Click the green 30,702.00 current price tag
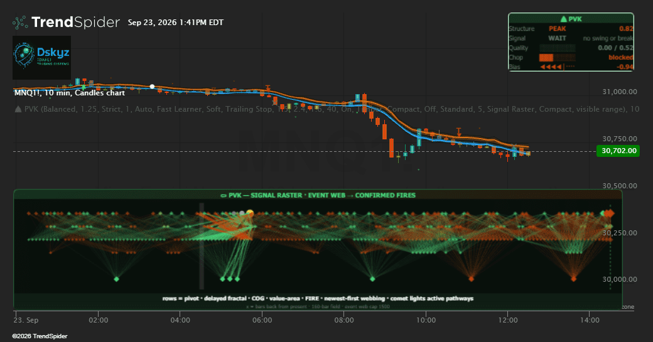This screenshot has width=653, height=342. tap(618, 151)
